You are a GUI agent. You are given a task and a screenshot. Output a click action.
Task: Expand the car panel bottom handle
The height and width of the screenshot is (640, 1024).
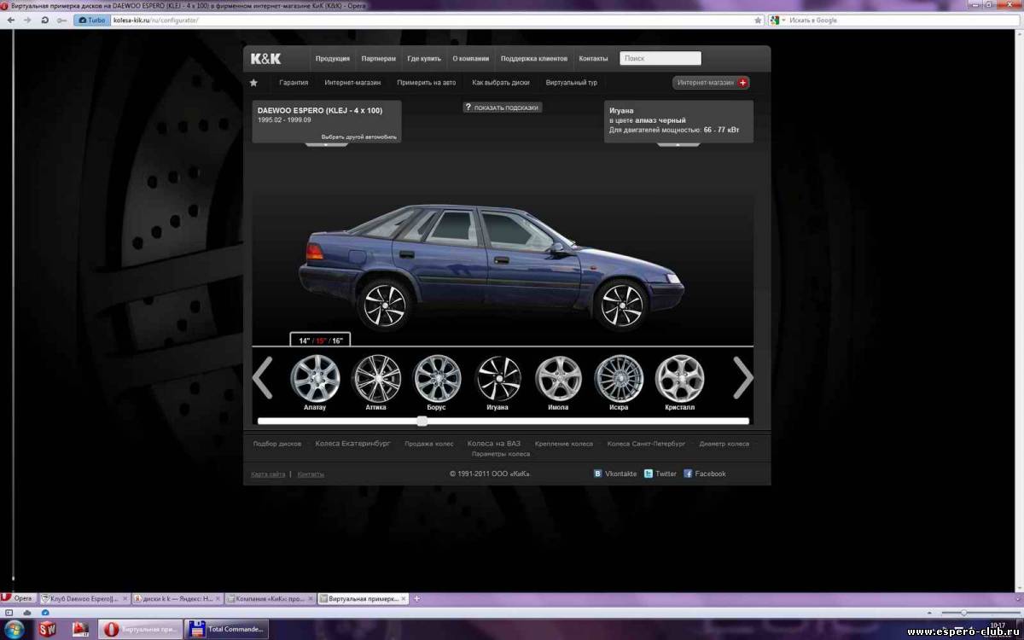[327, 145]
